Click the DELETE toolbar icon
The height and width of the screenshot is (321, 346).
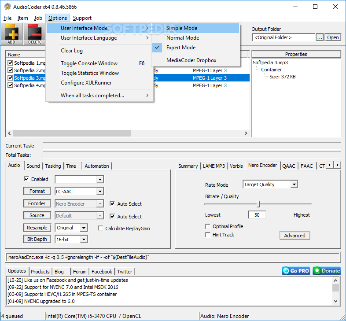pyautogui.click(x=34, y=34)
